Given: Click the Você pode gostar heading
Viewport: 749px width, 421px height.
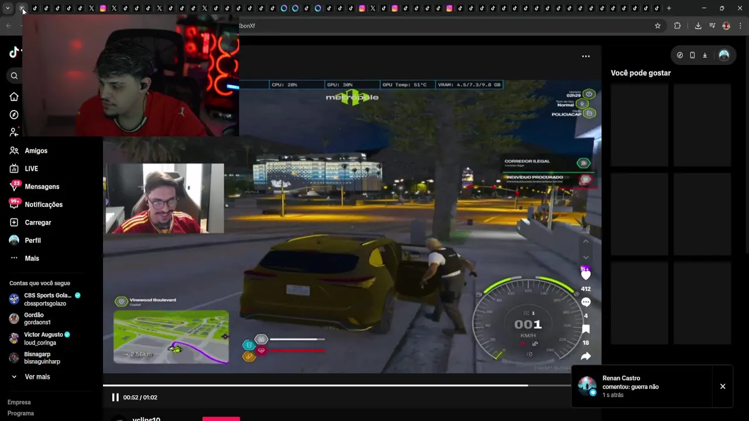Looking at the screenshot, I should click(641, 73).
